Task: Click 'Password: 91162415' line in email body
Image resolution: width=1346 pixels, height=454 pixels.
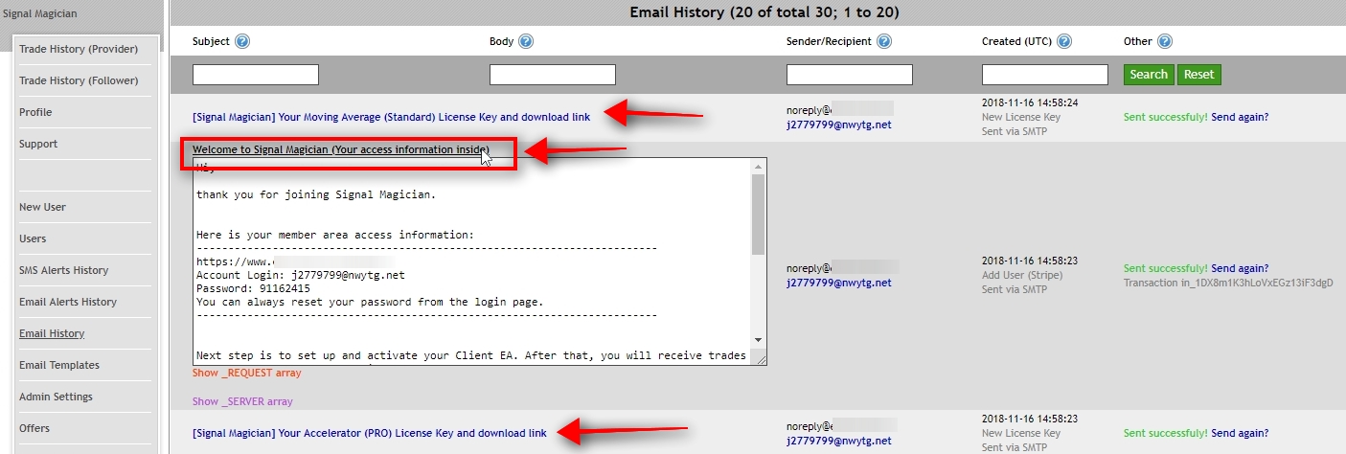Action: (x=253, y=288)
